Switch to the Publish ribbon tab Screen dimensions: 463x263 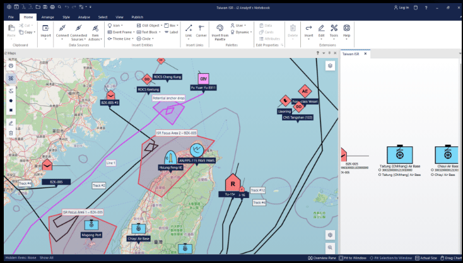pyautogui.click(x=138, y=17)
